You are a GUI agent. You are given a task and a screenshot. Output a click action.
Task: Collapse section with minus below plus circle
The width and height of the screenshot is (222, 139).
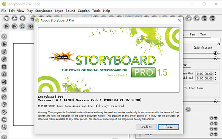tap(215, 58)
